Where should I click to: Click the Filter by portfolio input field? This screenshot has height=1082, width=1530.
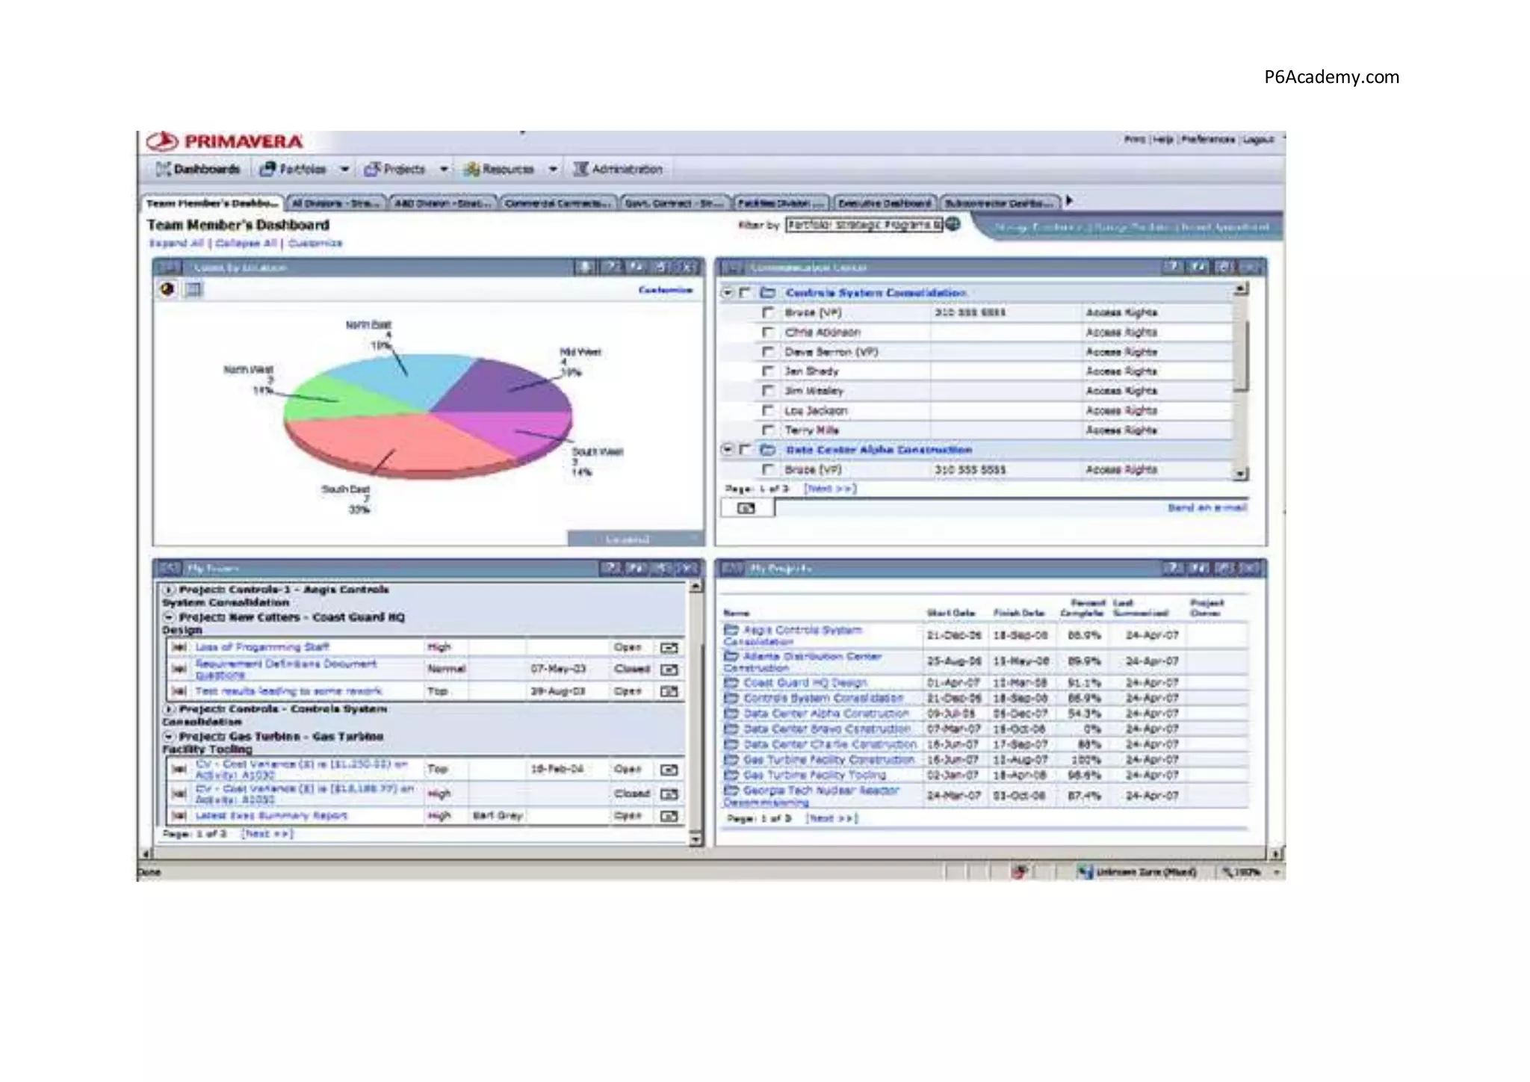pyautogui.click(x=864, y=224)
